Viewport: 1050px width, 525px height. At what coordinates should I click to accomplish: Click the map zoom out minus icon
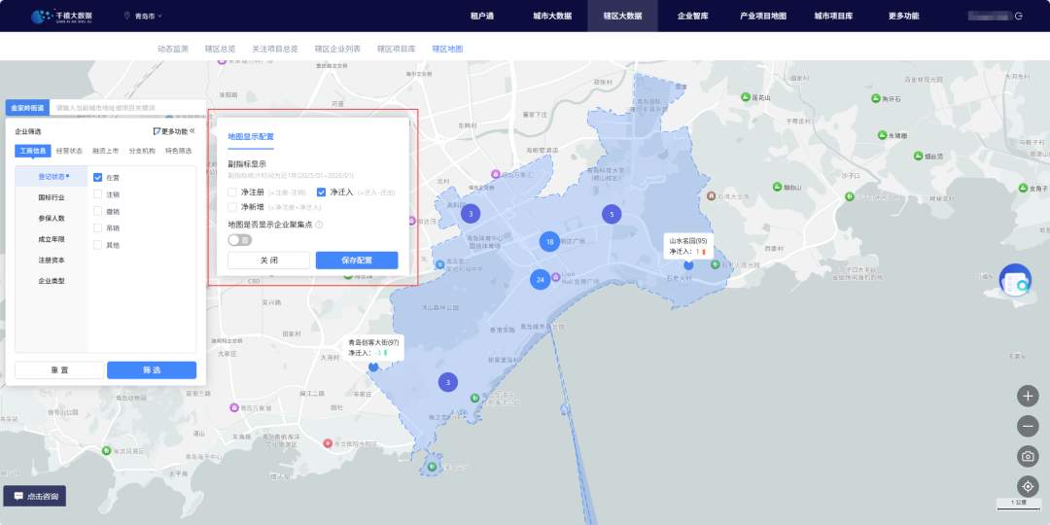[1028, 426]
